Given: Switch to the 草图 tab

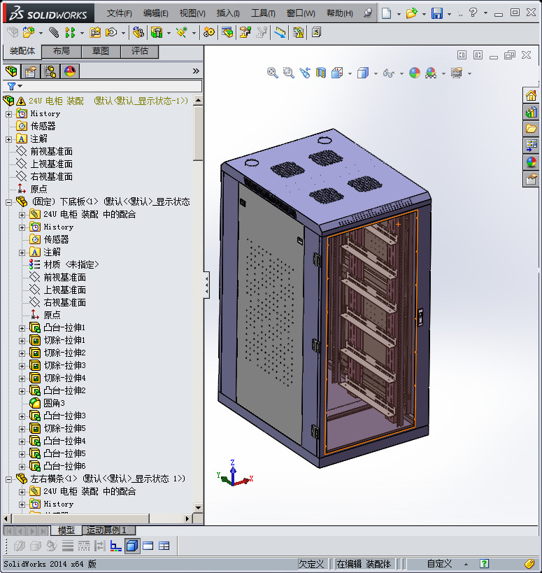Looking at the screenshot, I should pos(101,51).
